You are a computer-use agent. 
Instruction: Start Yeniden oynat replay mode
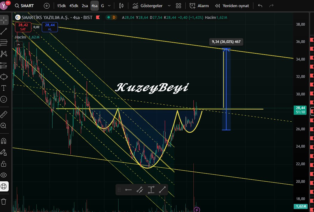(x=232, y=6)
